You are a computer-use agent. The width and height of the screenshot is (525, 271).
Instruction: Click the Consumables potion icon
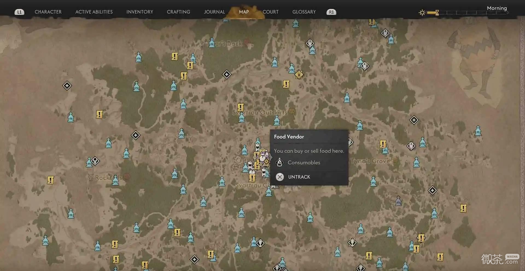(x=279, y=163)
